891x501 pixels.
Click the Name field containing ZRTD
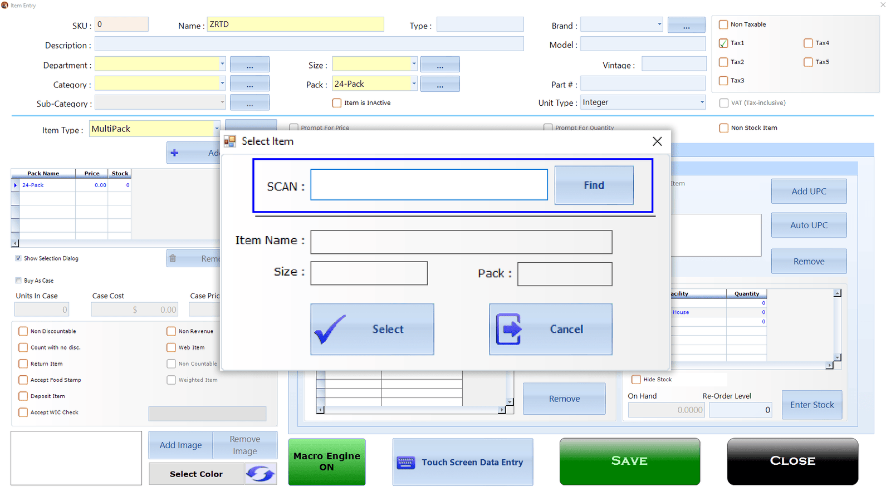[x=296, y=24]
